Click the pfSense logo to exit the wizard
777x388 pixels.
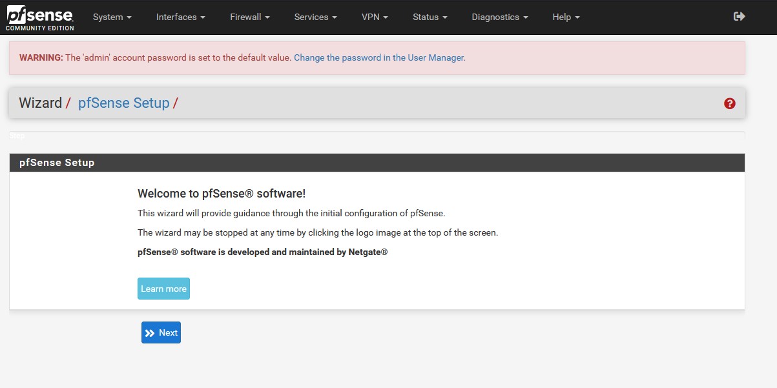[39, 14]
